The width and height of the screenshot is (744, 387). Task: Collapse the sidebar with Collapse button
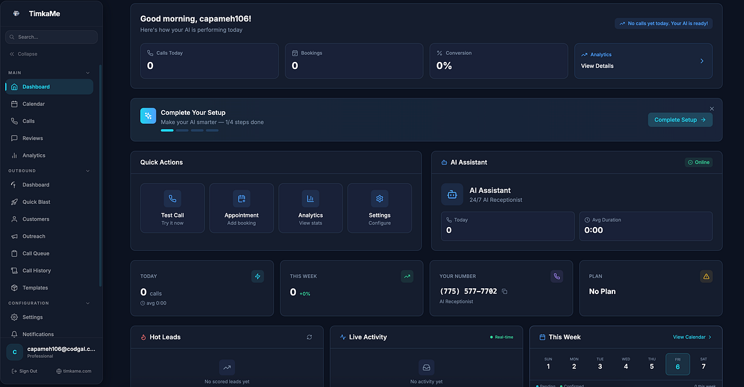(x=23, y=54)
